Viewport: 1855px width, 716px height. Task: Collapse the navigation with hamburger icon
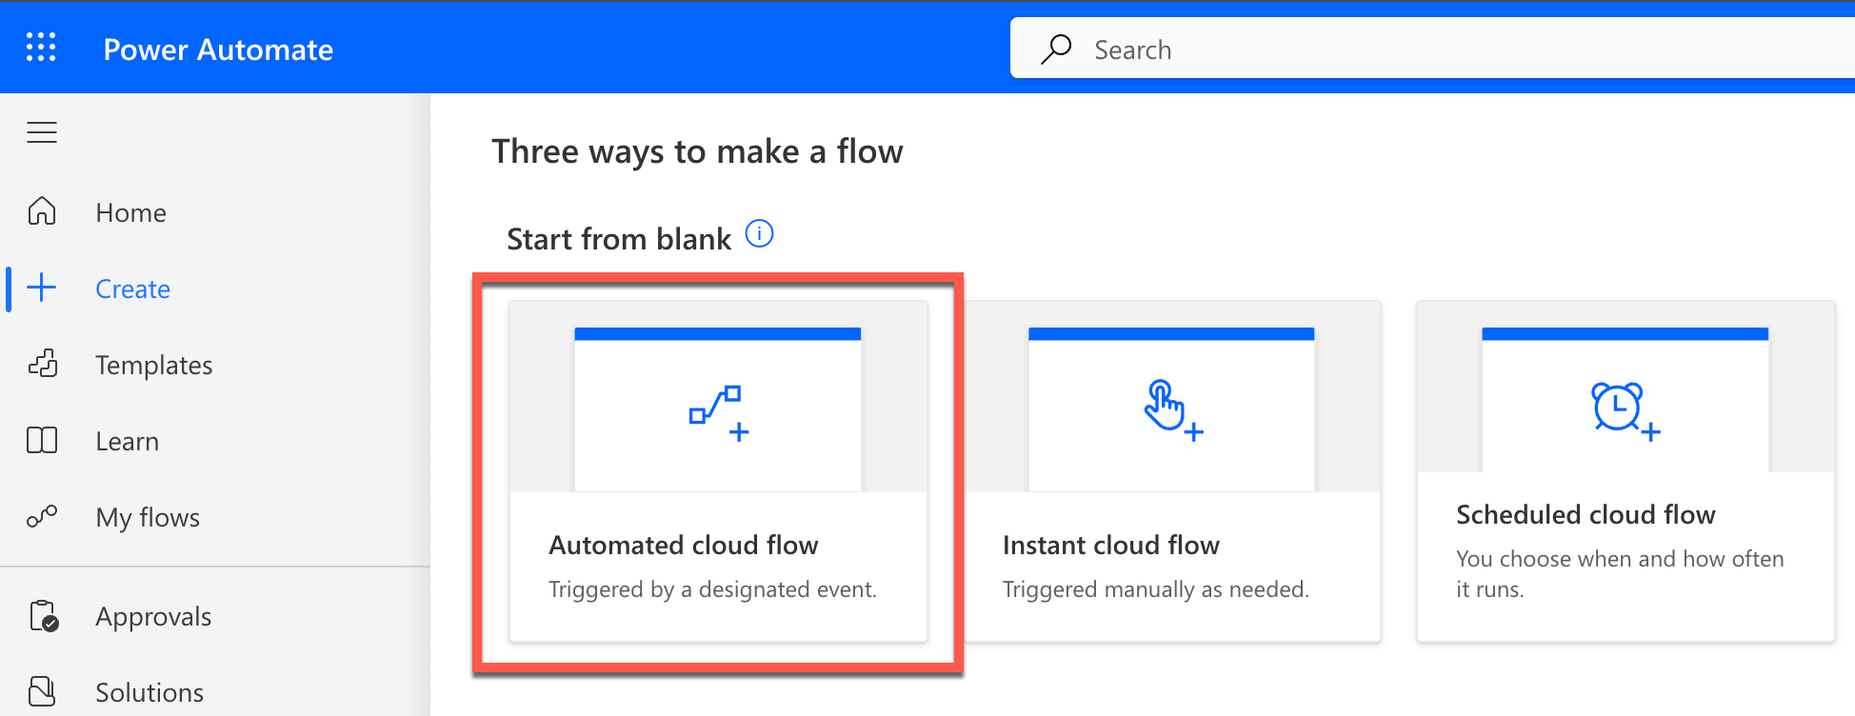tap(42, 132)
